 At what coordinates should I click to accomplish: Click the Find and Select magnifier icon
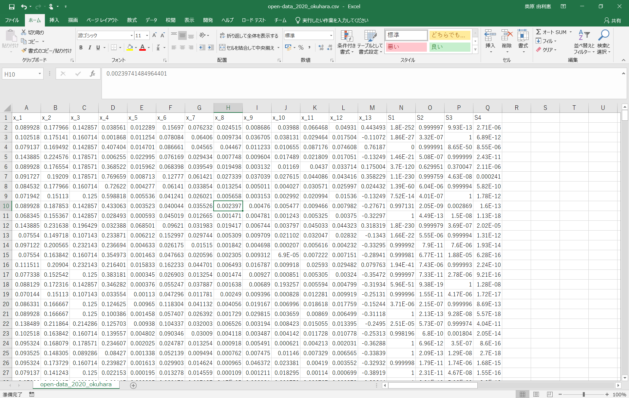tap(603, 35)
